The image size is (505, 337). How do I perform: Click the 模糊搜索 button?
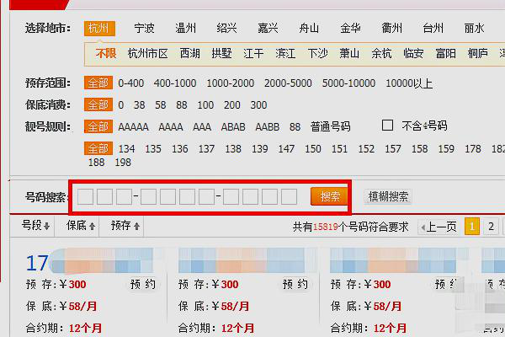coord(389,197)
